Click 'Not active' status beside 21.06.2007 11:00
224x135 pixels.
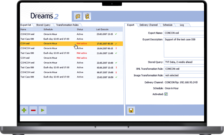click(82, 53)
